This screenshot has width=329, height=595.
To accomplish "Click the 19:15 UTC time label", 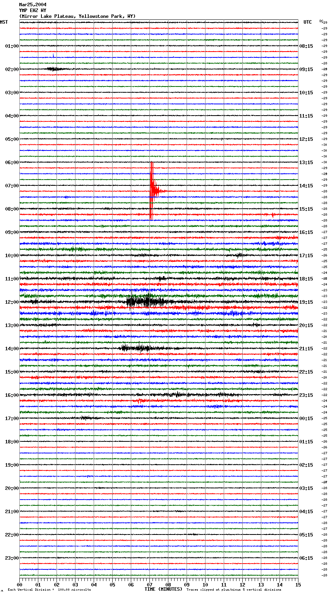I will [306, 302].
